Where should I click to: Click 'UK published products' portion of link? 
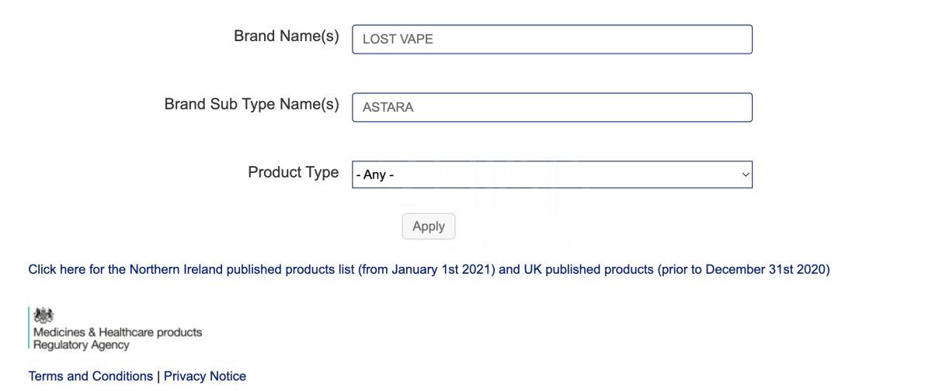pos(589,270)
